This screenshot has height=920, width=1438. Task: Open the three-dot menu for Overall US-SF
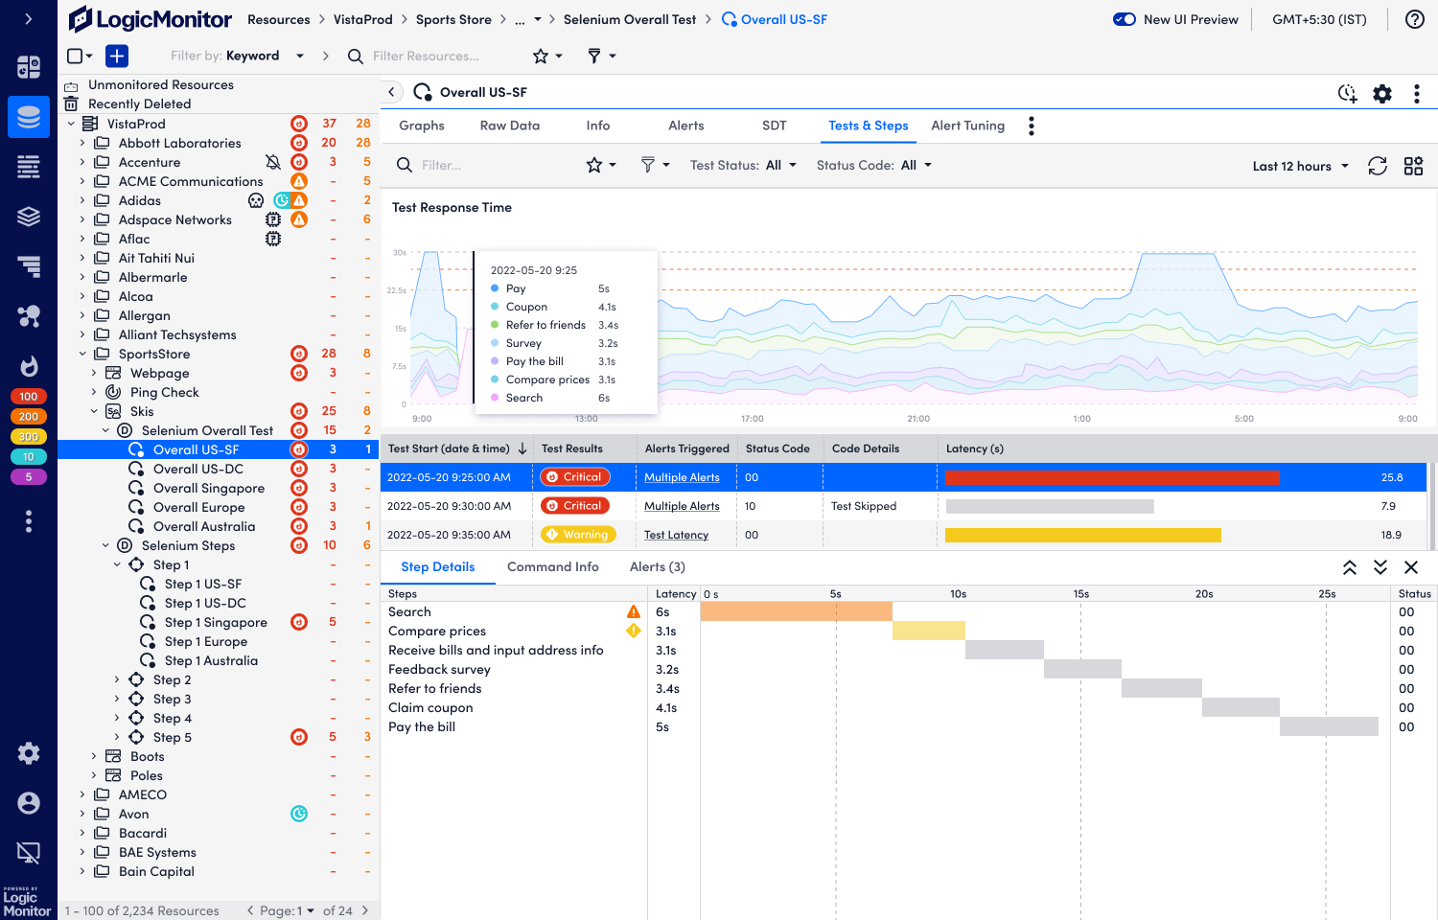click(1416, 93)
